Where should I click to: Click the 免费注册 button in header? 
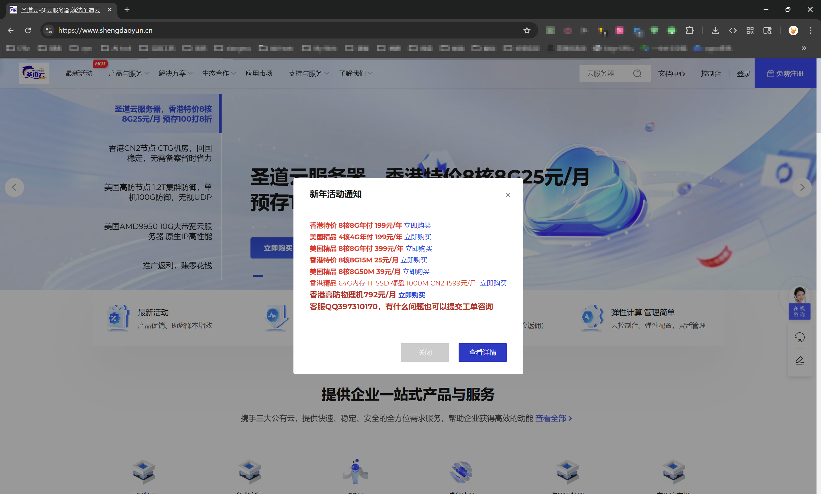(785, 73)
